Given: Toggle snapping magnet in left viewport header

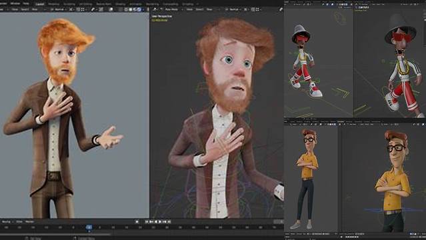Looking at the screenshot, I should pyautogui.click(x=78, y=9).
